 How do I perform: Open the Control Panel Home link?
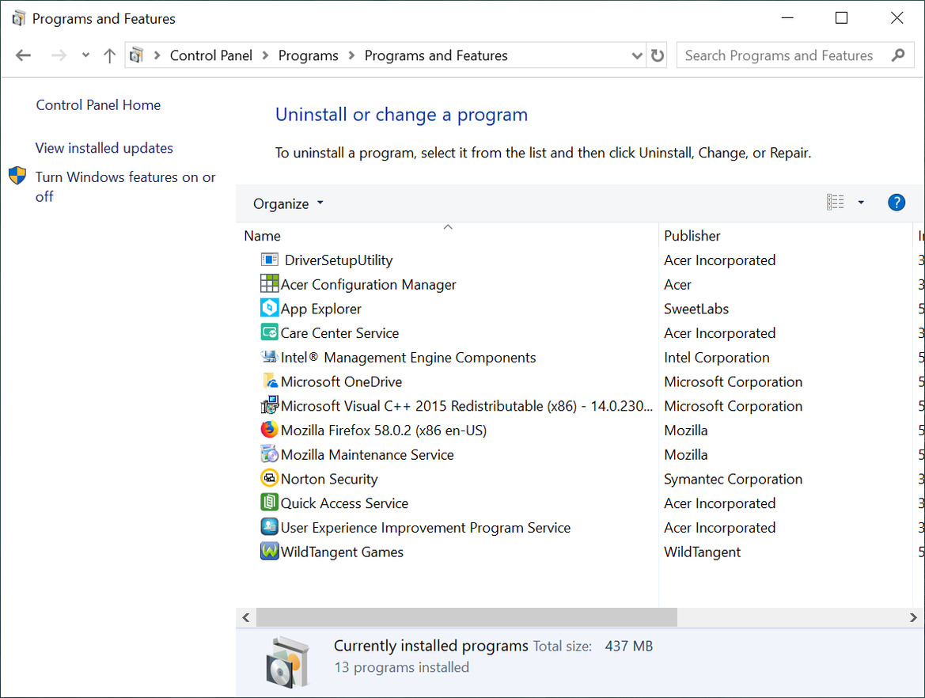pos(98,105)
